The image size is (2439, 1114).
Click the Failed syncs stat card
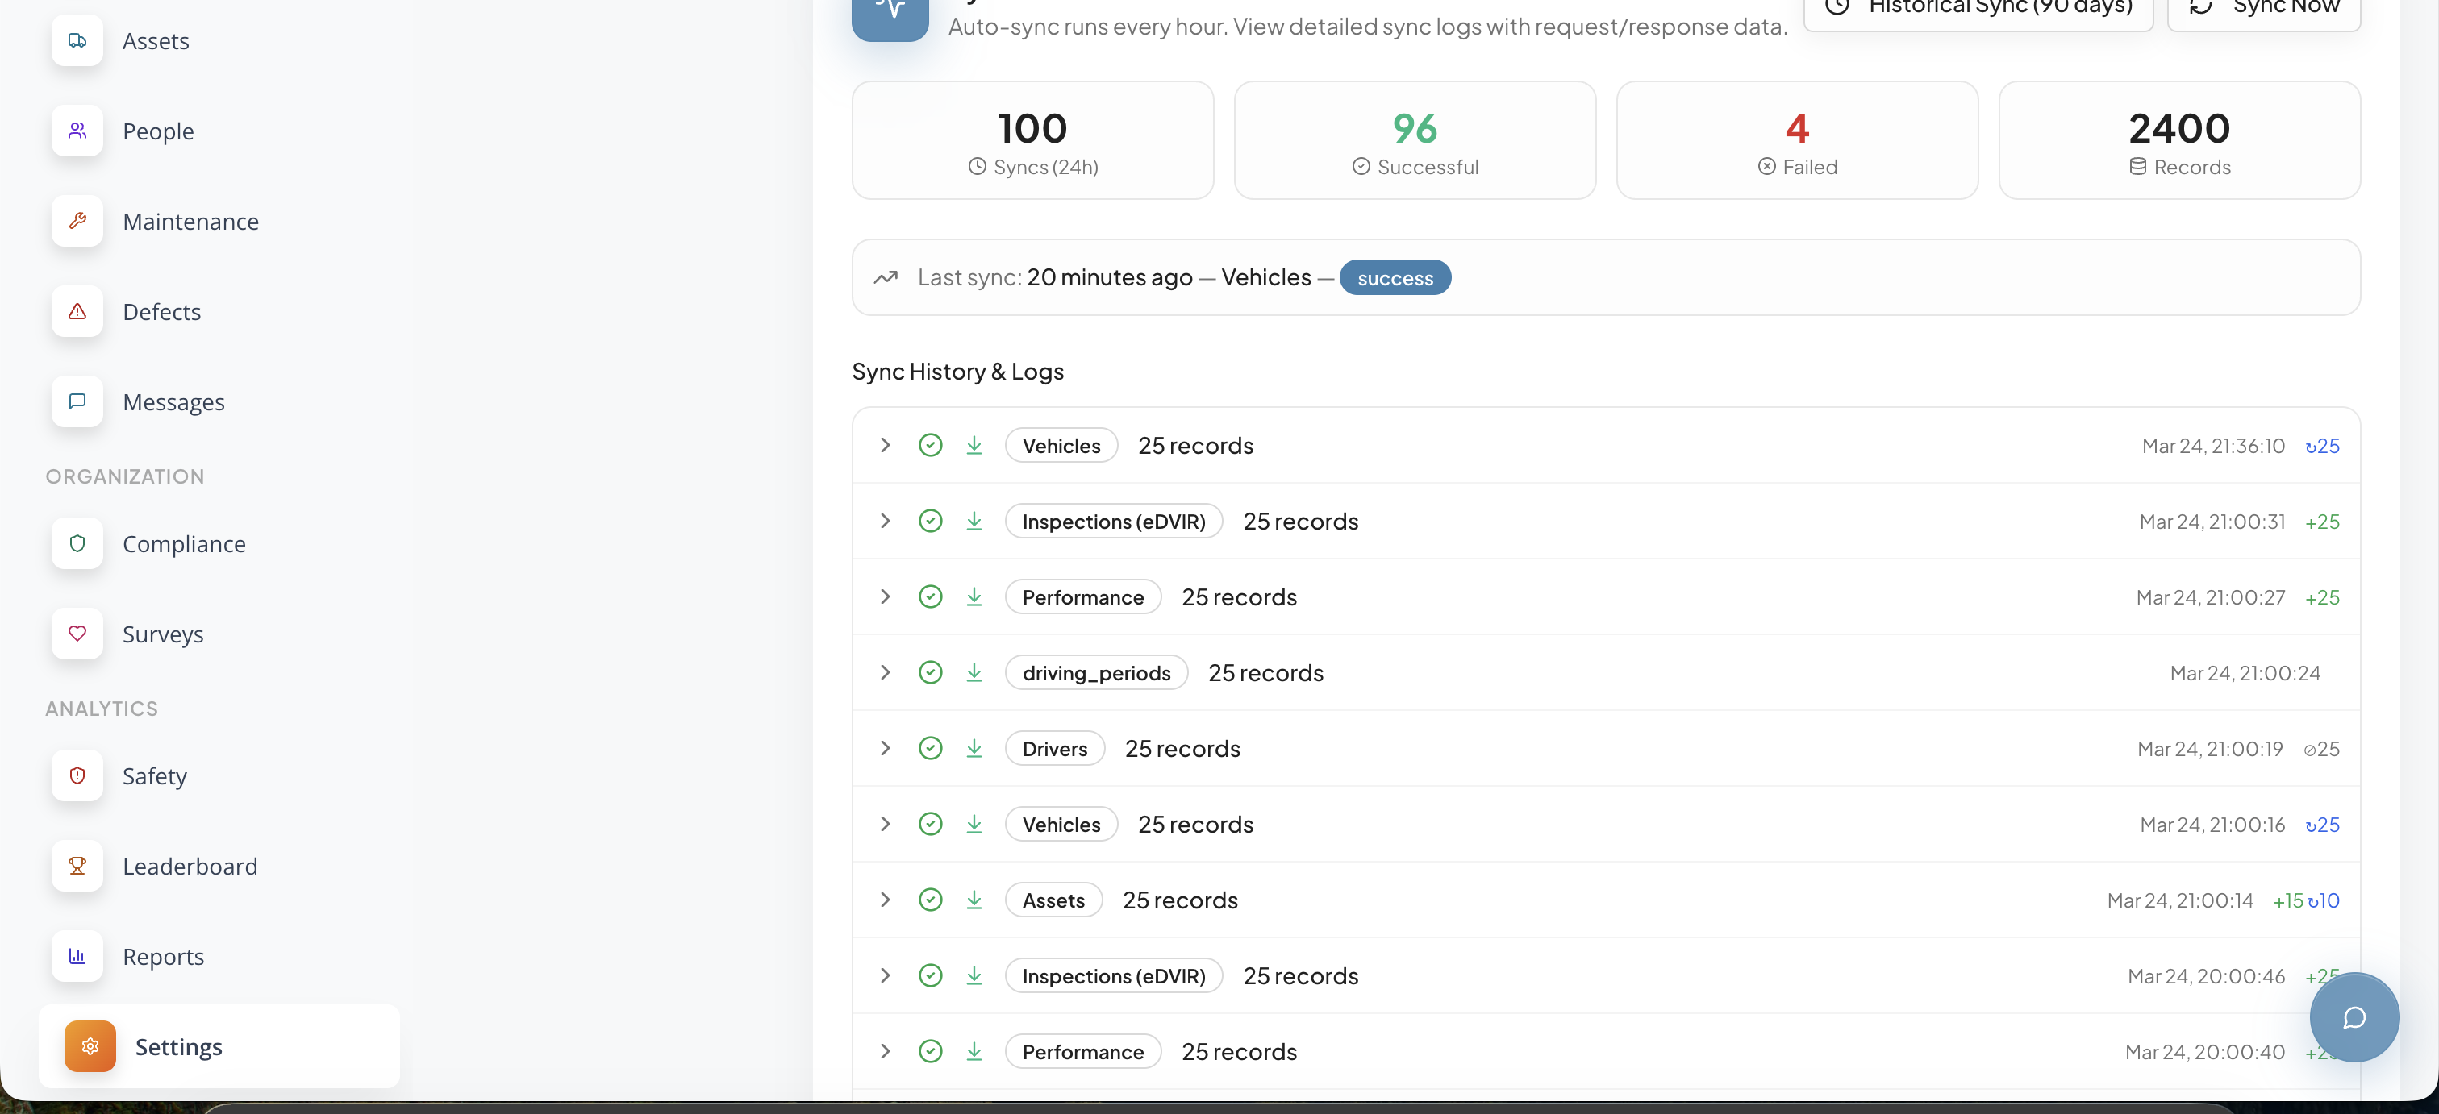pos(1796,140)
